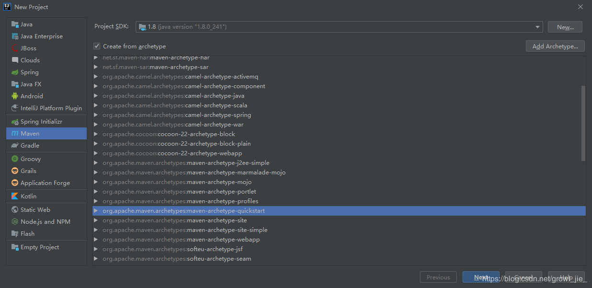Select Gradle project type label
The width and height of the screenshot is (592, 288).
[30, 146]
